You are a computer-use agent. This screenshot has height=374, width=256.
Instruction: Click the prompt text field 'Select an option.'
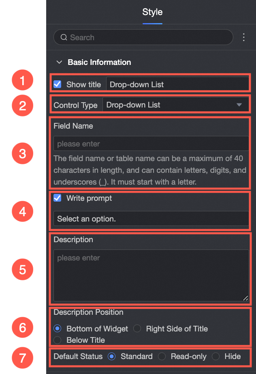click(x=151, y=219)
